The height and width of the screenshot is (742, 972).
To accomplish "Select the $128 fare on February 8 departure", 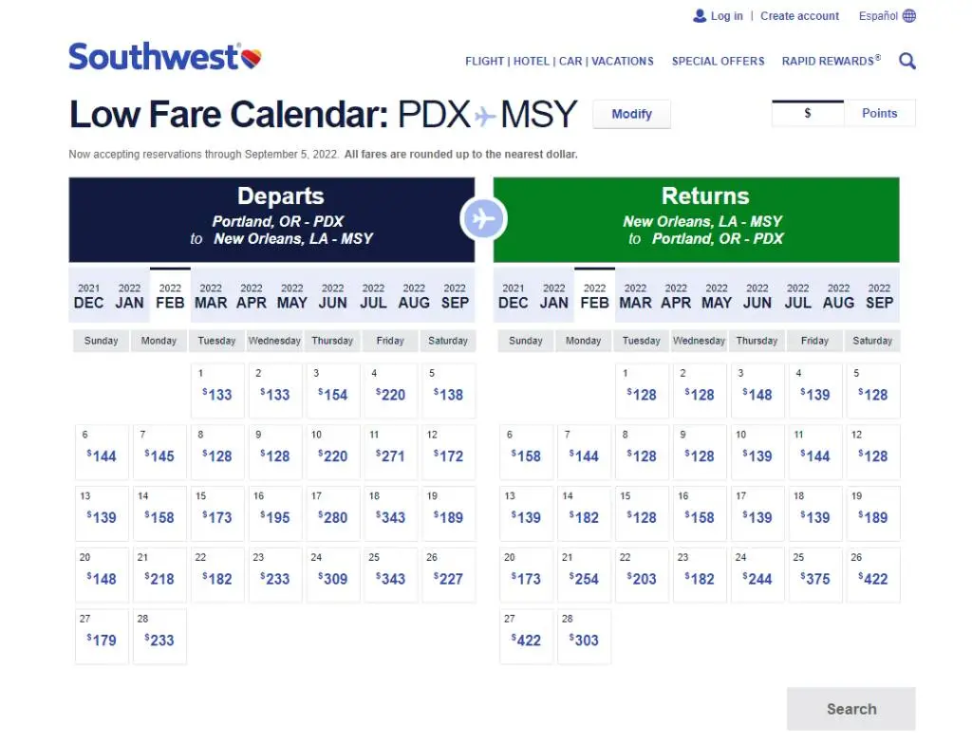I will 217,453.
